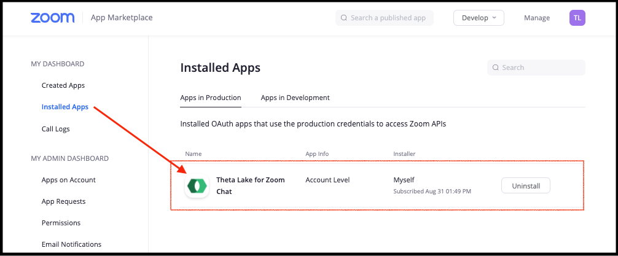Click the 'MY DASHBOARD' section label

tap(58, 64)
